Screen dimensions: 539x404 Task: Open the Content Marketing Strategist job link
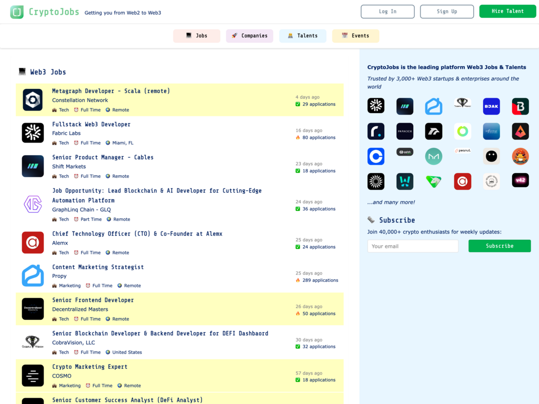click(98, 267)
